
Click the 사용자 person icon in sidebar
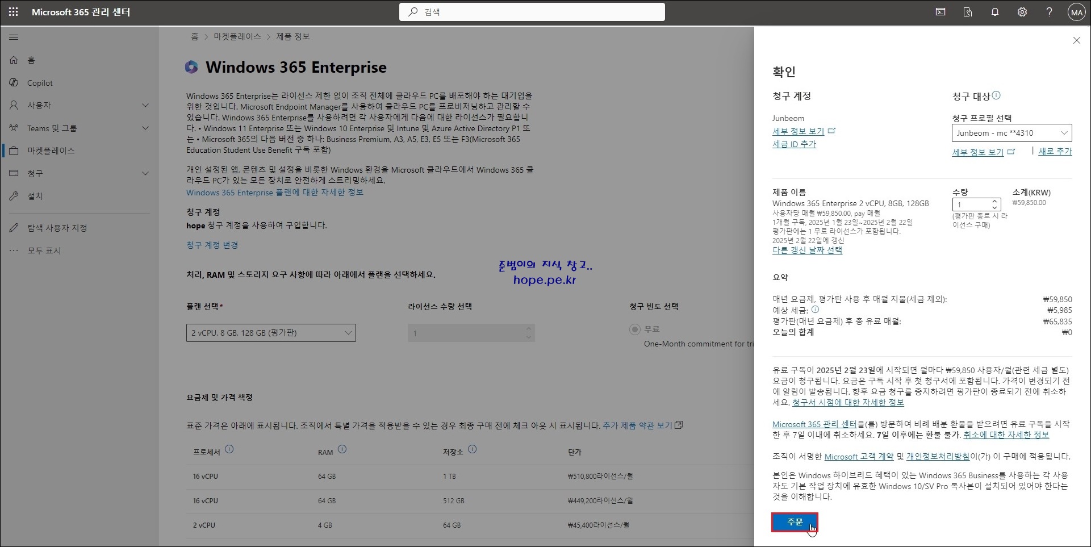coord(14,105)
